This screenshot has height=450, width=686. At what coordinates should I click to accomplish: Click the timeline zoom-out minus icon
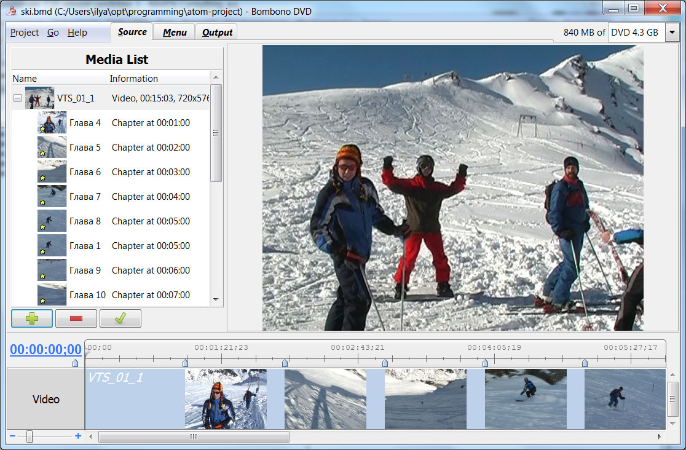tap(12, 436)
